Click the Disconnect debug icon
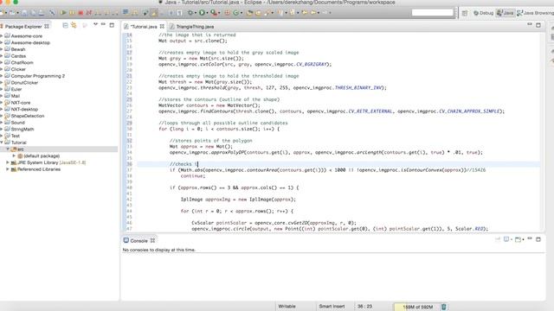The height and width of the screenshot is (311, 554). 88,13
